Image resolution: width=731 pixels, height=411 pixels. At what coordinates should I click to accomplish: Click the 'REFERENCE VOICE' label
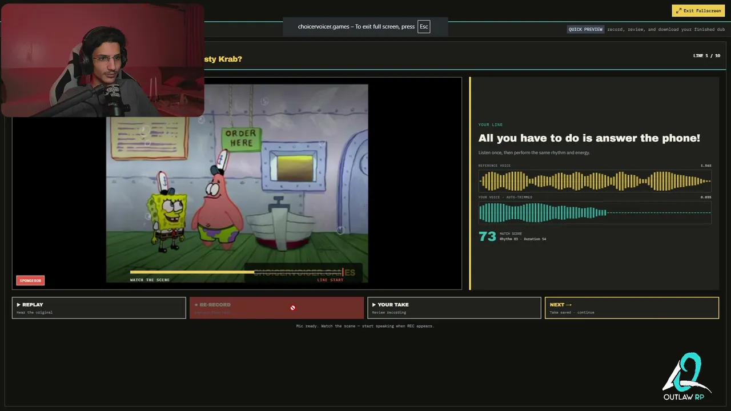pyautogui.click(x=495, y=166)
